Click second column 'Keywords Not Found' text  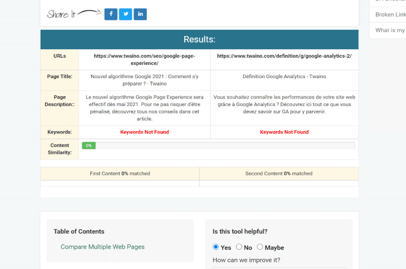point(284,132)
